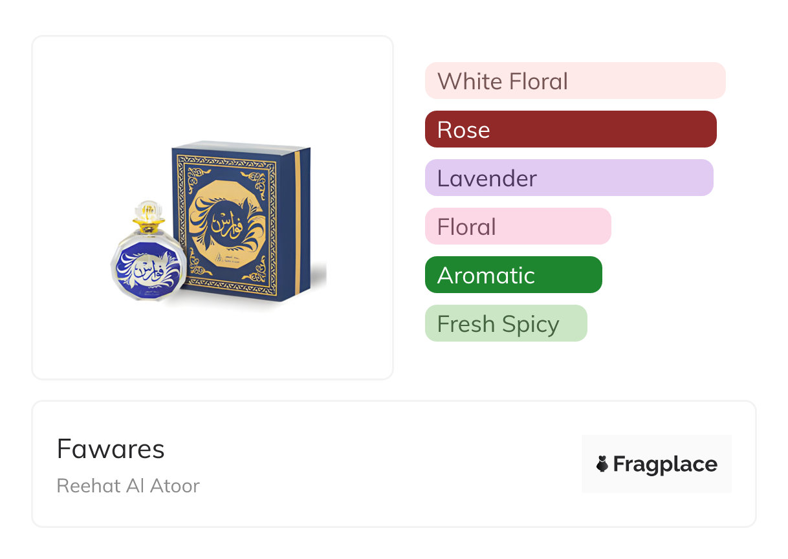Viewport: 788px width, 559px height.
Task: Click the dark red Rose accord bar
Action: click(x=570, y=129)
